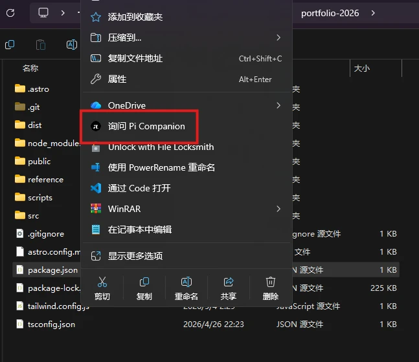Click PowerRename blue icon

coord(96,167)
